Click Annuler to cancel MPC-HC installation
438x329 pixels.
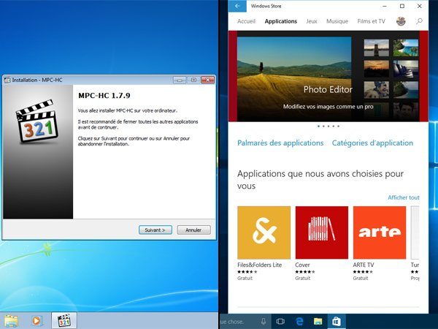coord(193,230)
